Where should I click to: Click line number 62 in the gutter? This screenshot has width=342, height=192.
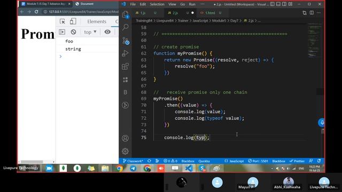click(x=144, y=53)
